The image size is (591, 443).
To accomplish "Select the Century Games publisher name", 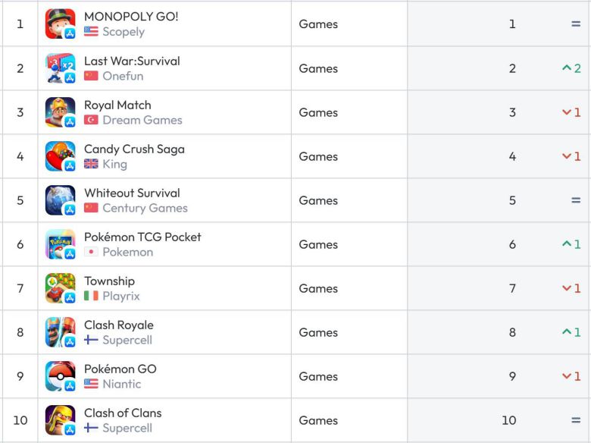I will click(x=145, y=208).
